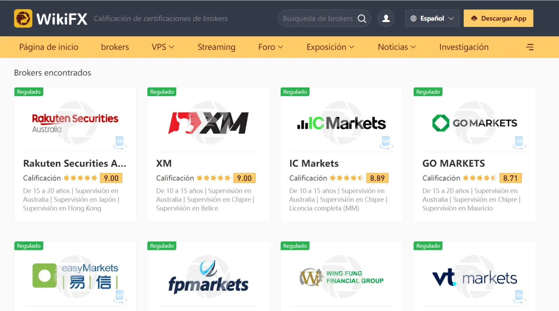Go to Página de inicio
This screenshot has height=311, width=559.
[49, 47]
